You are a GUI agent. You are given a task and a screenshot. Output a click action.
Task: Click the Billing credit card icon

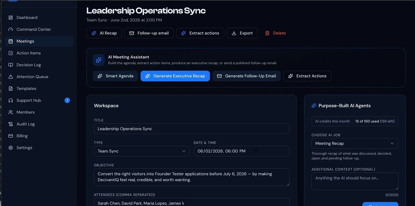pos(11,136)
